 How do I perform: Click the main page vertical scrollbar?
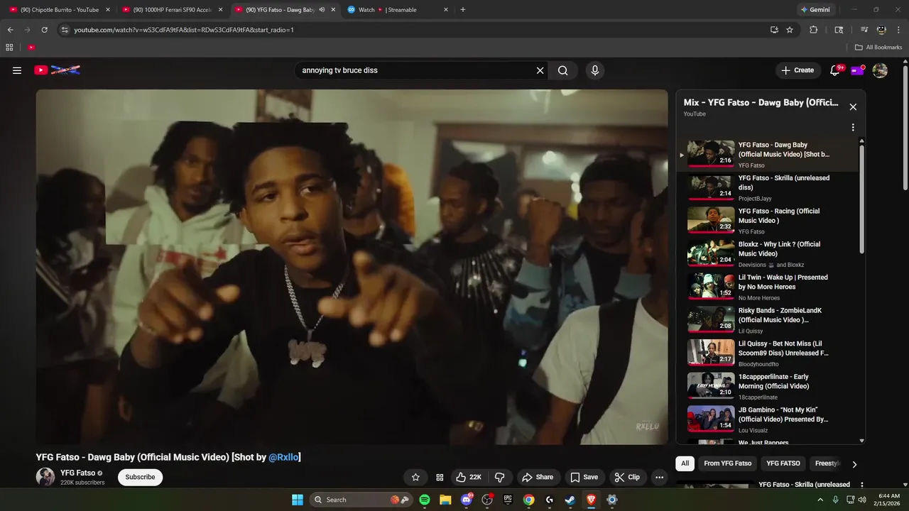(905, 128)
